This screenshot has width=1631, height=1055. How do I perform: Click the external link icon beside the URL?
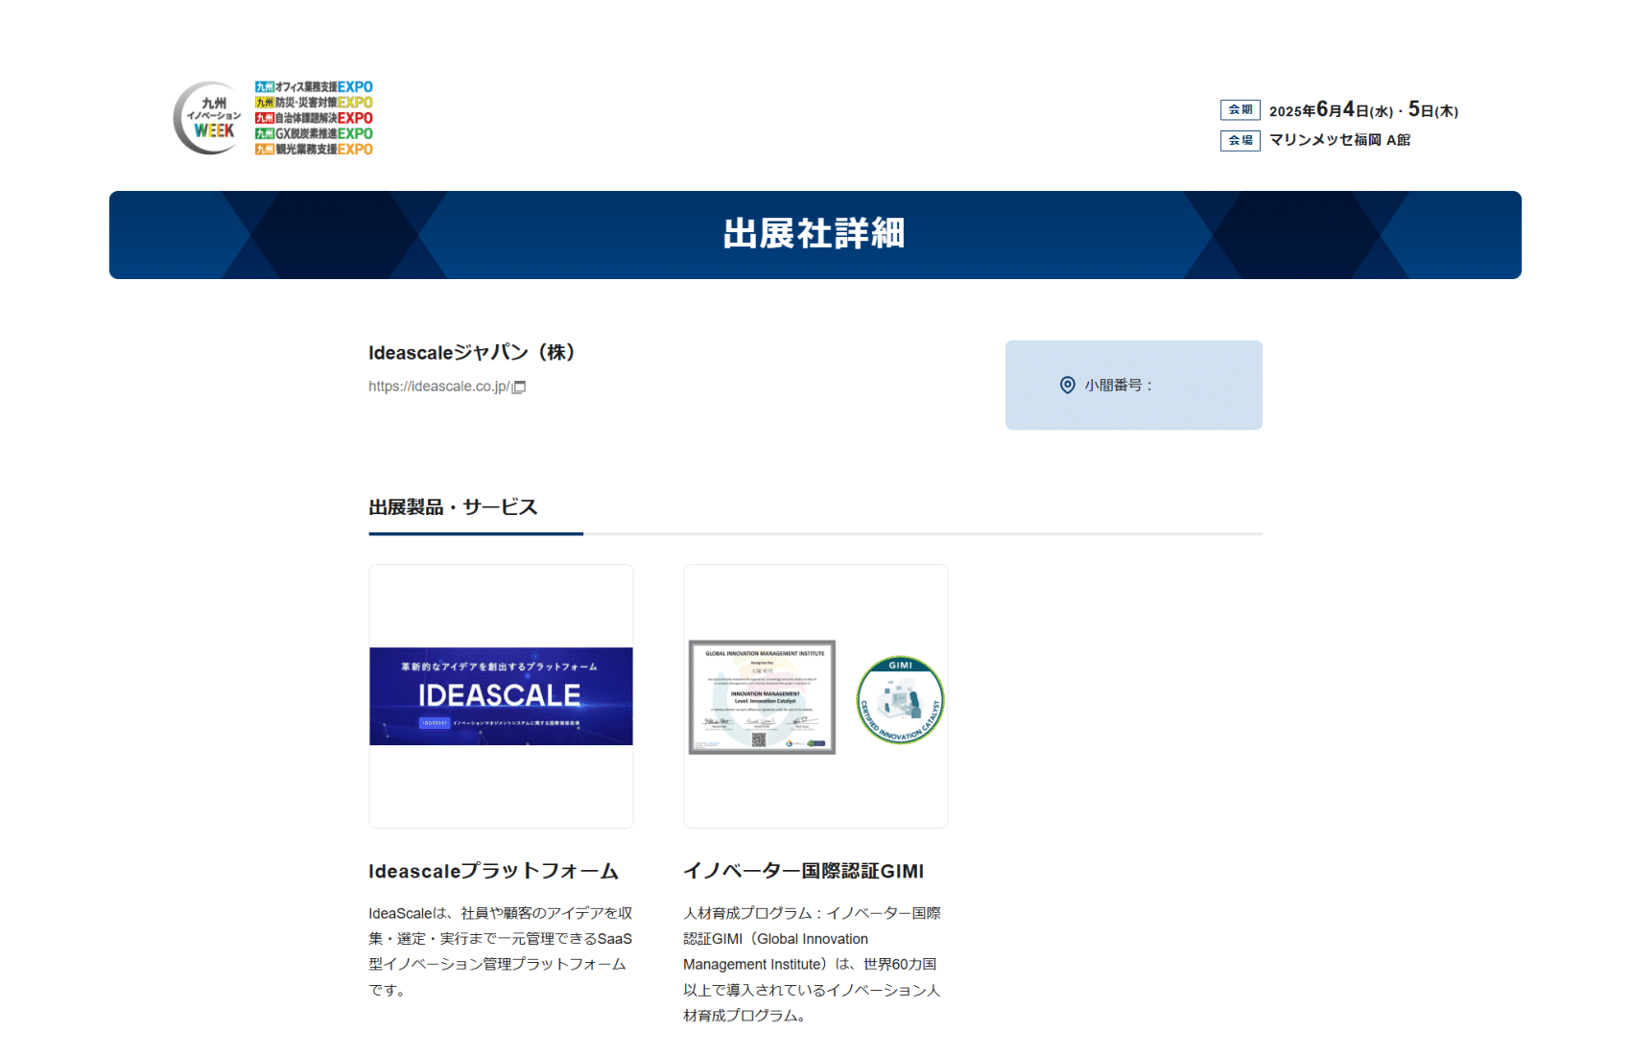coord(519,387)
